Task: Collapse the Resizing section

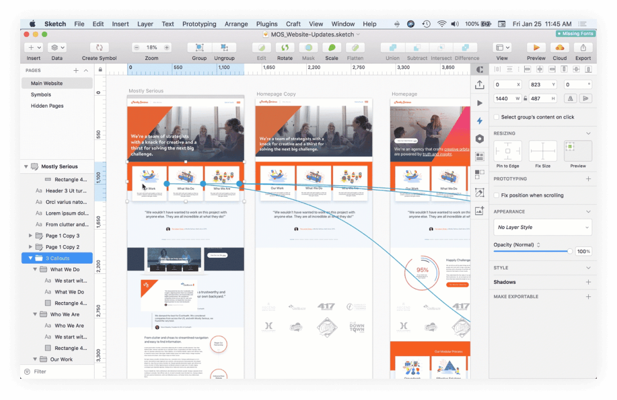Action: click(x=588, y=133)
